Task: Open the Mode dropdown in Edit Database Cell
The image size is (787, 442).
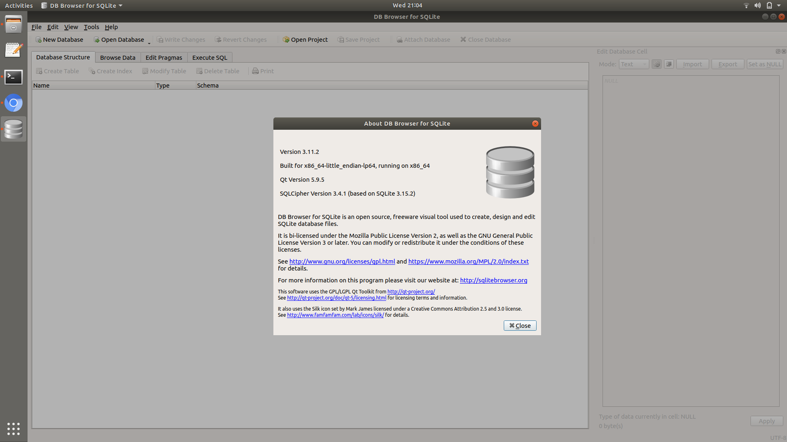Action: coord(633,64)
